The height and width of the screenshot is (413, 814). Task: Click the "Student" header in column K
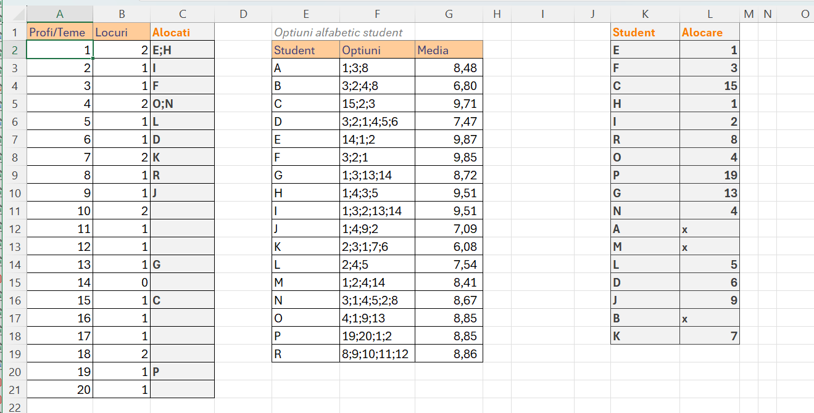645,32
